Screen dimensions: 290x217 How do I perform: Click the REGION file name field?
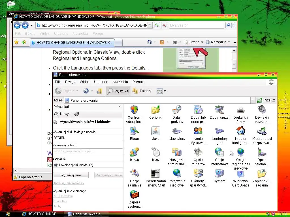pyautogui.click(x=88, y=138)
